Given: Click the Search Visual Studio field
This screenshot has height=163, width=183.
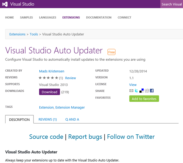Looking at the screenshot, I should coord(171,4).
